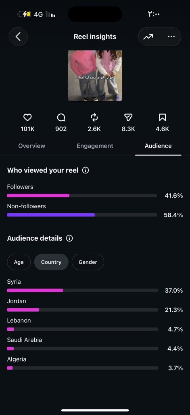Tap the Followers percentage bar
Screen dimensions: 190x415
pyautogui.click(x=82, y=196)
